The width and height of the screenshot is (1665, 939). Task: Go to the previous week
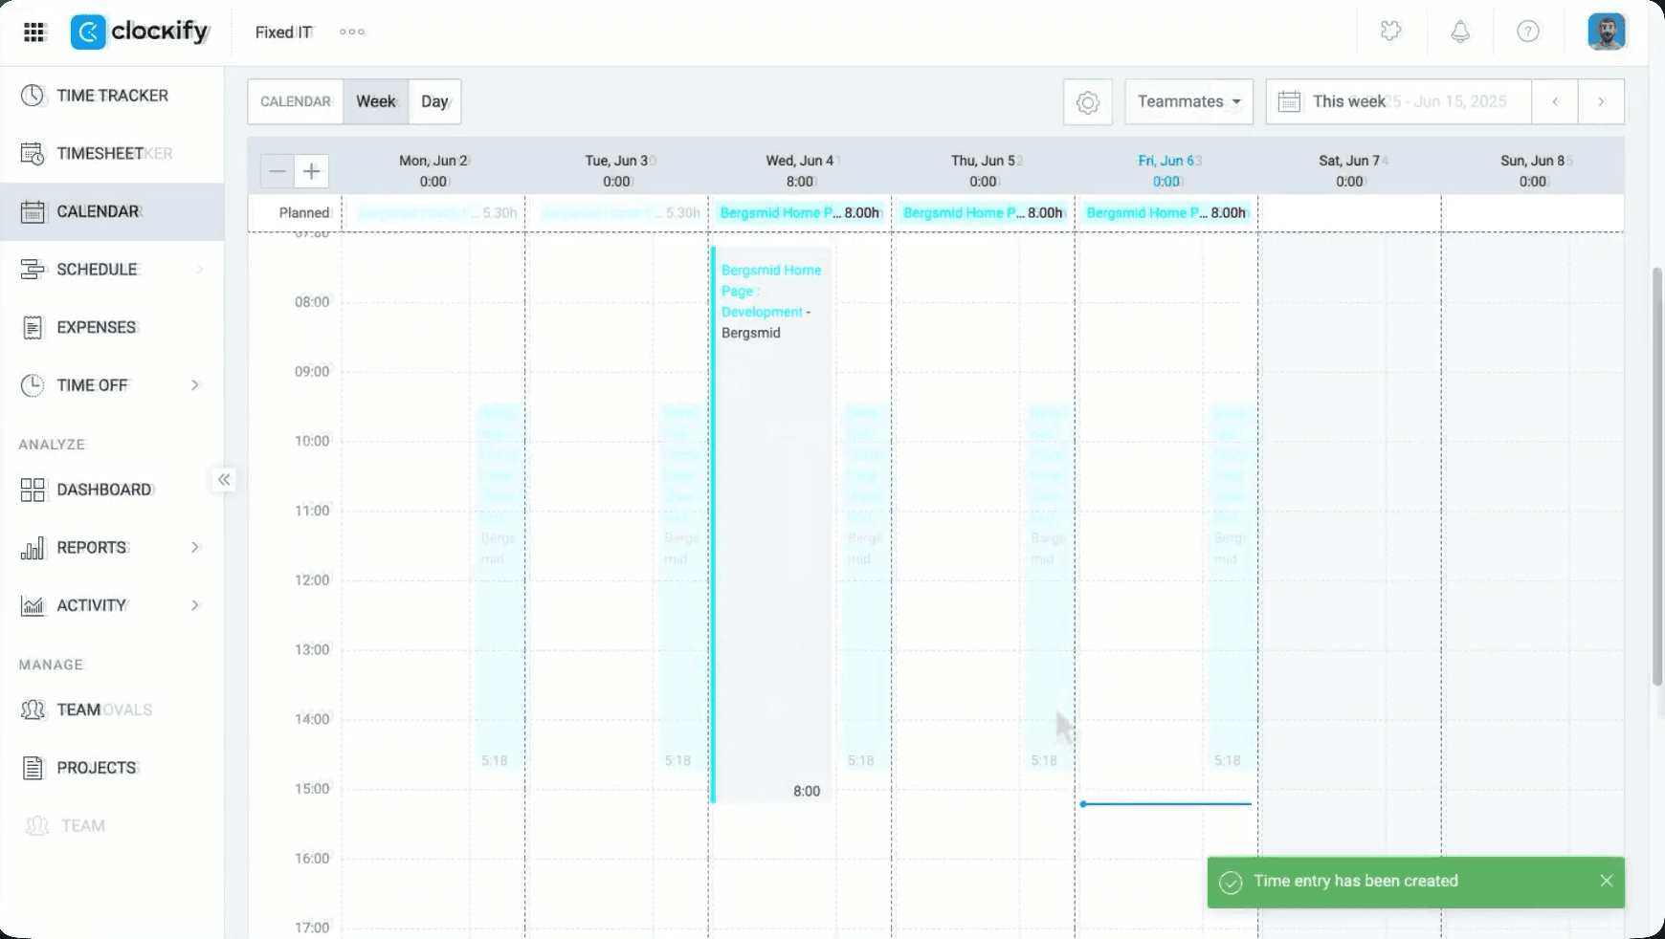tap(1556, 101)
